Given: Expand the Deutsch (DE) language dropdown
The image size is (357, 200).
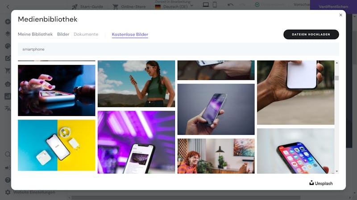Looking at the screenshot, I should click(x=174, y=7).
